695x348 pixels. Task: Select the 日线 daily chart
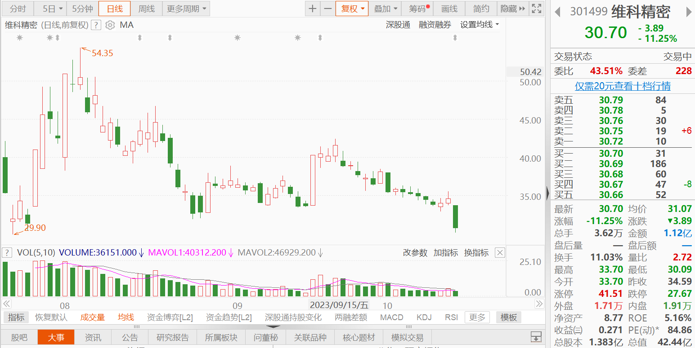[114, 9]
